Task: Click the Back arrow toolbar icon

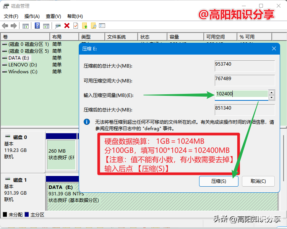Action: point(5,26)
